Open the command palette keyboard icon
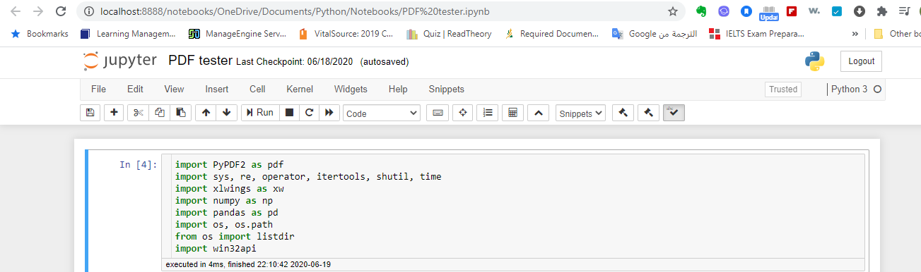 [x=438, y=113]
